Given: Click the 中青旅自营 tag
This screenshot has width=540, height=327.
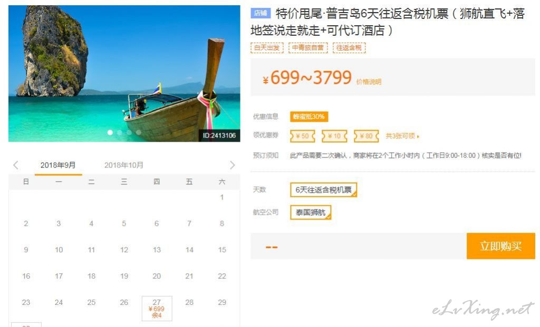Looking at the screenshot, I should tap(308, 48).
